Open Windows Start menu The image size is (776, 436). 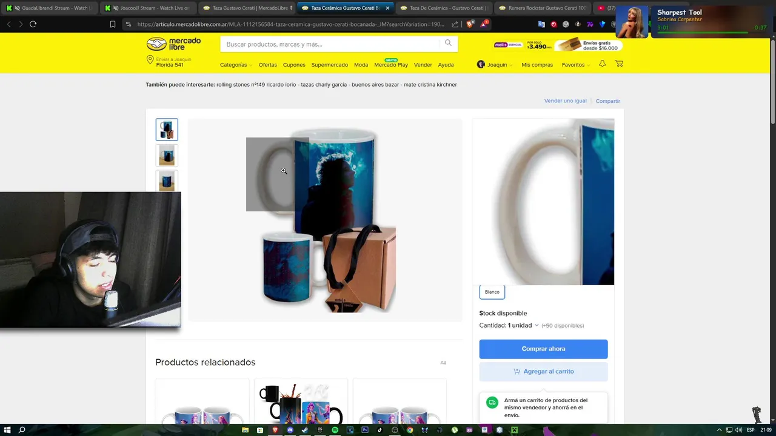(x=6, y=430)
